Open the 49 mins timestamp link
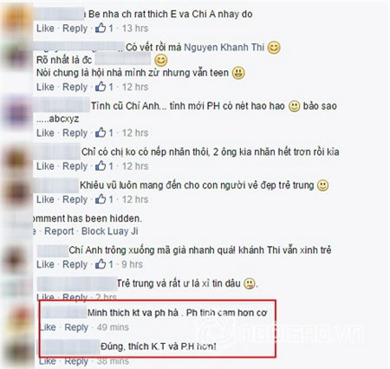This screenshot has width=390, height=369. 113,327
